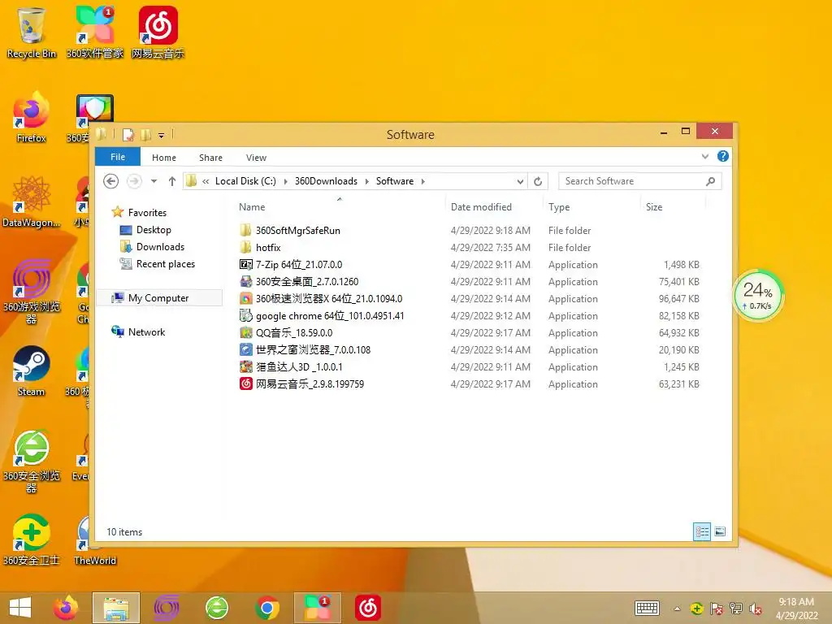Open the Action Center flag icon
832x624 pixels.
click(x=717, y=609)
